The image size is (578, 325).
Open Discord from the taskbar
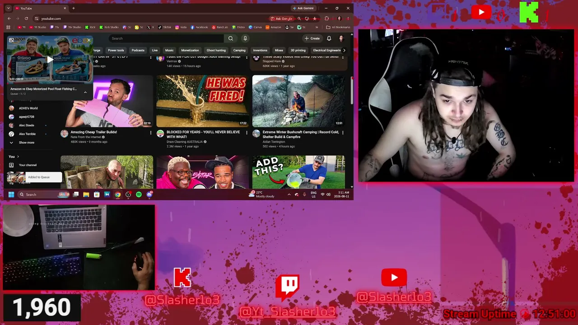(x=149, y=195)
